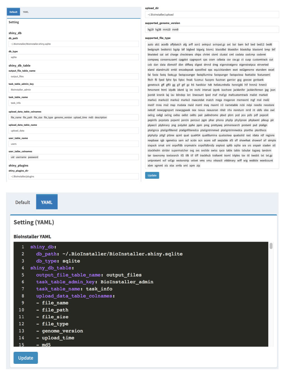Viewport: 282px width, 373px height.
Task: Select the sqlite file type tag
Action: 237,145
